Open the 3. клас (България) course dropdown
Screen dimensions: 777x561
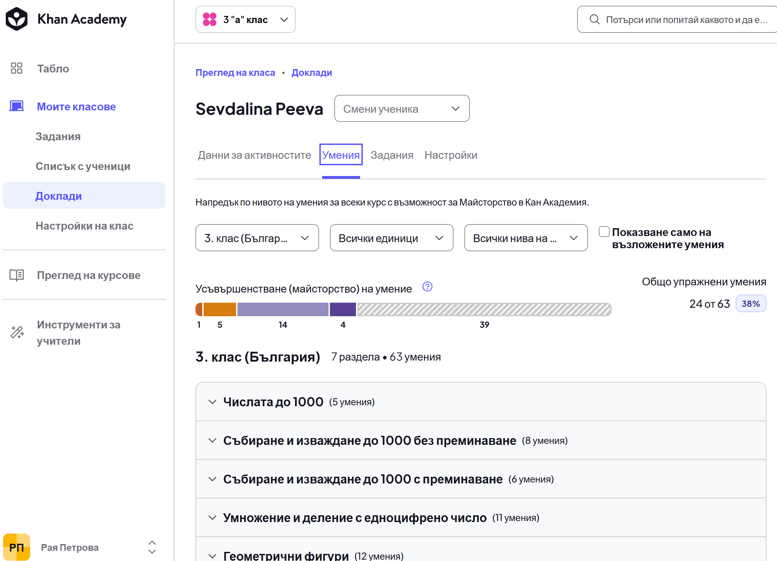click(x=257, y=238)
